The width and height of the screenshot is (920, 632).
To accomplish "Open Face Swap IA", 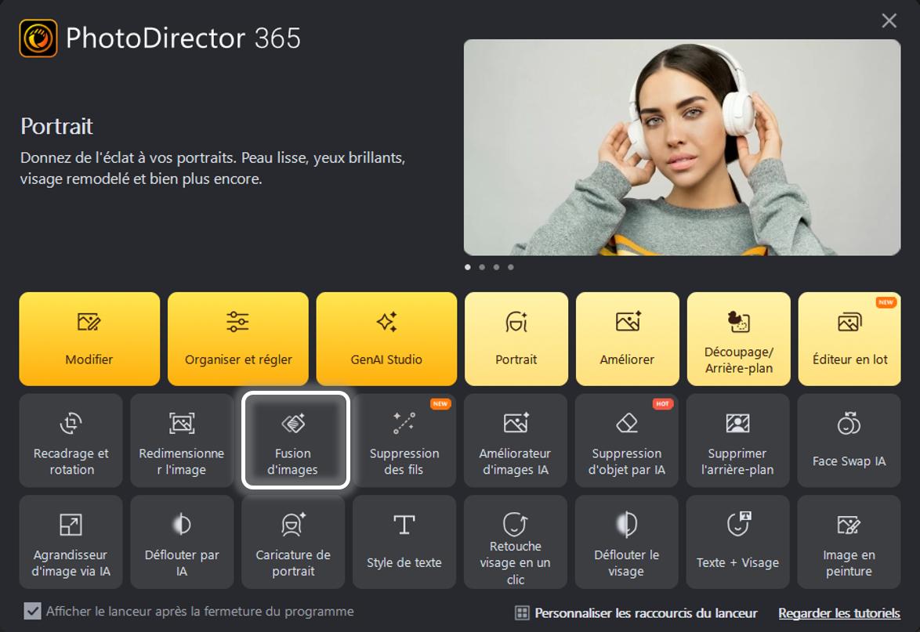I will click(849, 440).
